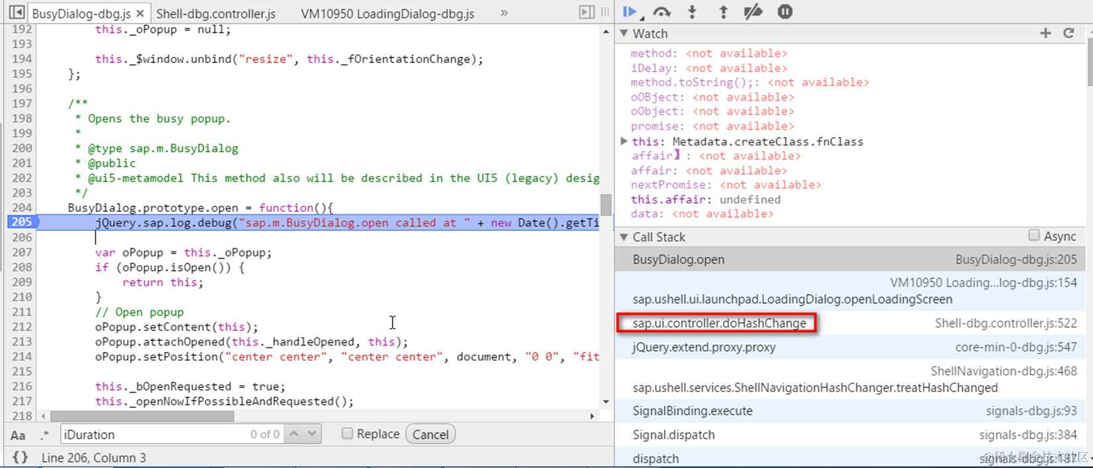The image size is (1093, 468).
Task: Step over next function call
Action: (x=661, y=12)
